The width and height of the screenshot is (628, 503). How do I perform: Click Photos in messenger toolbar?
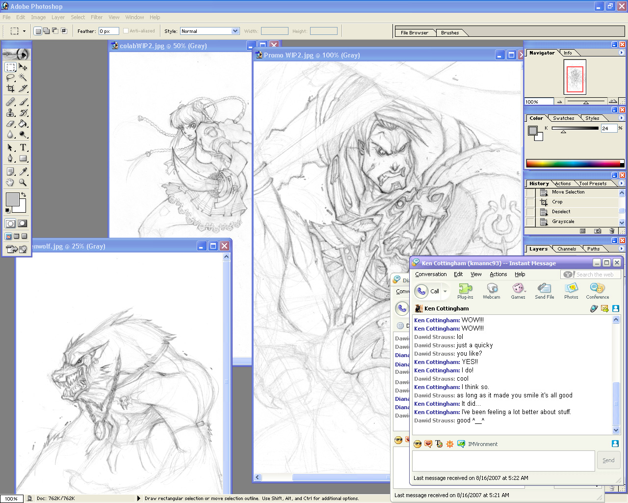571,291
